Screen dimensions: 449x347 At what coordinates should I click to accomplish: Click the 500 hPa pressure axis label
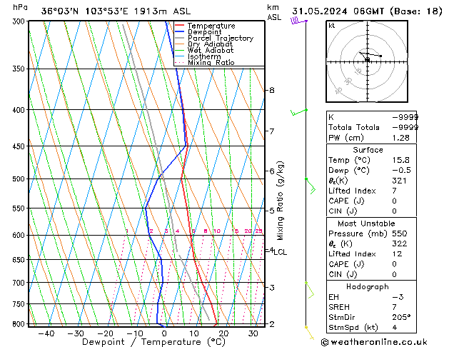pyautogui.click(x=19, y=179)
